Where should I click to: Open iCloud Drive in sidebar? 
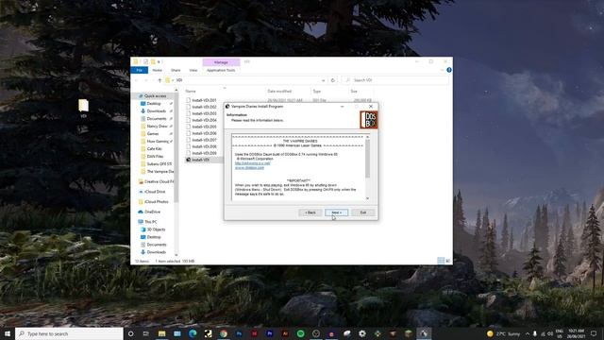155,192
